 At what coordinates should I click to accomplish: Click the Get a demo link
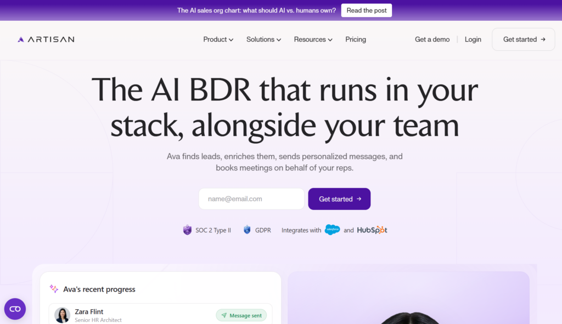click(432, 39)
